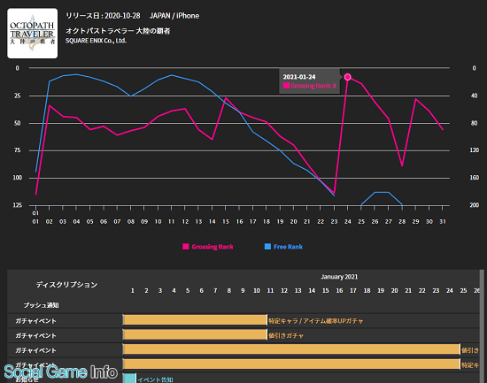The width and height of the screenshot is (487, 383).
Task: Click the third ガチャイベント row label
Action: click(x=35, y=350)
